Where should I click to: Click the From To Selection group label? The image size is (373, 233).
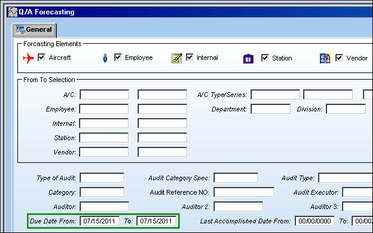pos(49,80)
